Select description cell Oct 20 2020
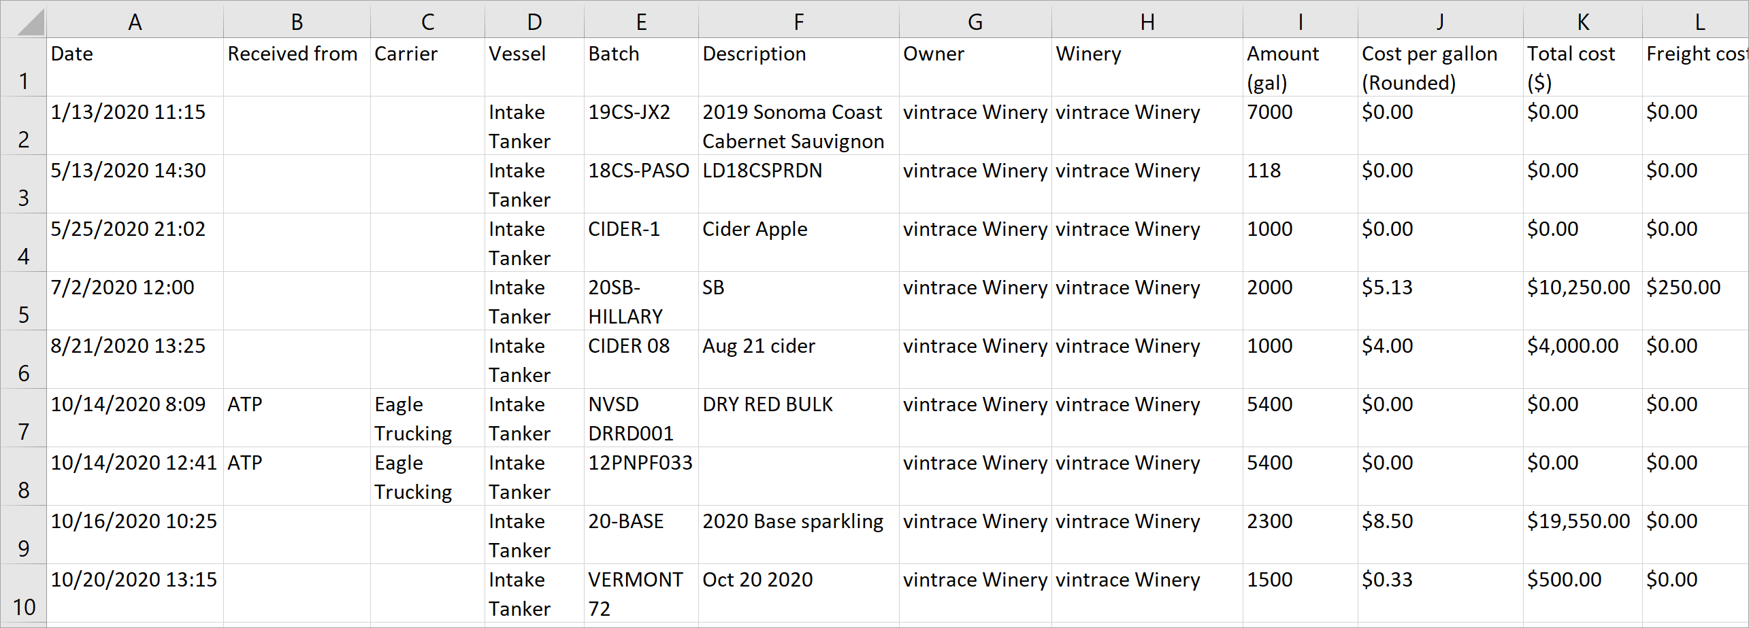Viewport: 1749px width, 628px height. coord(798,593)
